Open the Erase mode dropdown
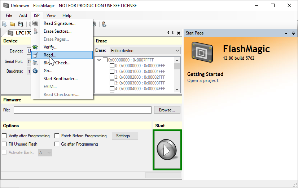Viewport: 298px width, 188px height. pos(145,51)
